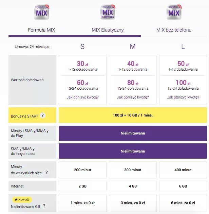Image resolution: width=209 pixels, height=214 pixels.
Task: Open Bonus na START help question mark
Action: click(42, 115)
